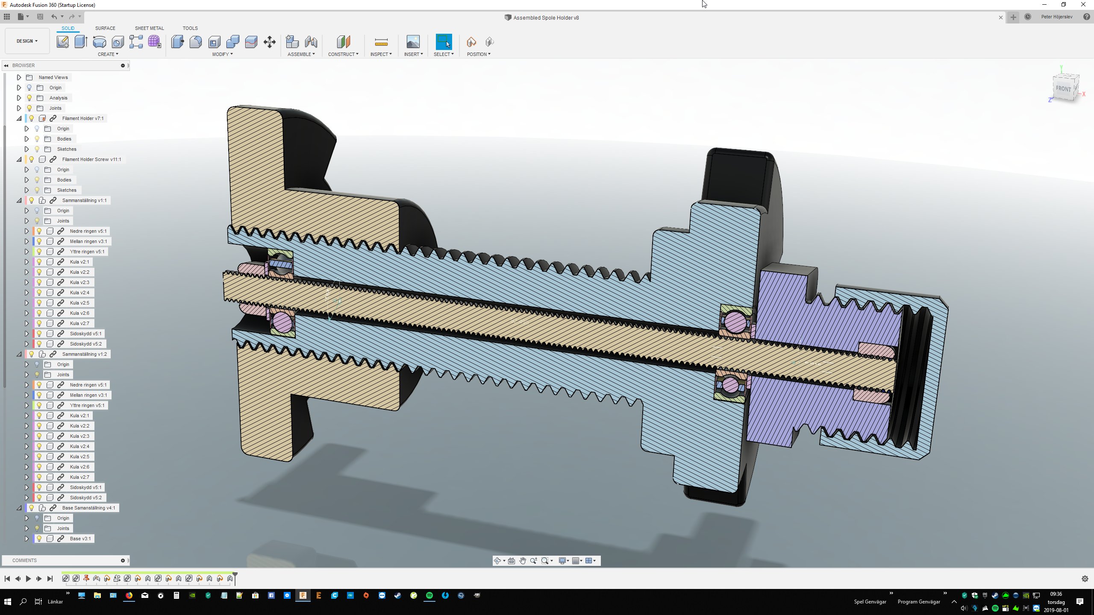The width and height of the screenshot is (1094, 615).
Task: Choose the Move/Copy arrows icon
Action: 270,42
